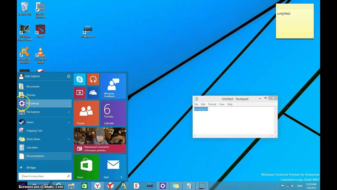Open the Video tile in Start menu
Viewport: 337px width, 190px height.
80,93
